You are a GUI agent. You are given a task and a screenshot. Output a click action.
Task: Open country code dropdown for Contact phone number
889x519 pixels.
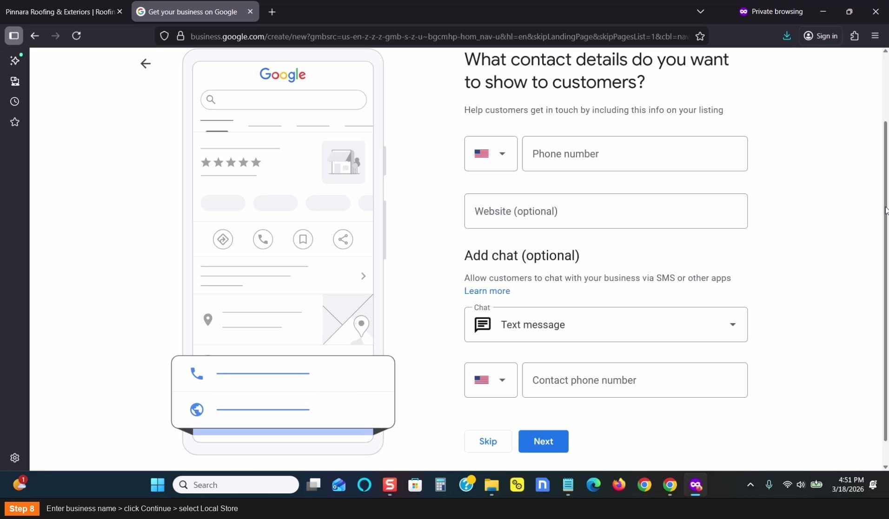pos(491,380)
